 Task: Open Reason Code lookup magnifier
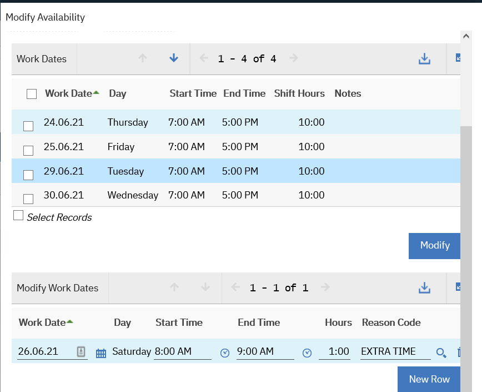[441, 353]
